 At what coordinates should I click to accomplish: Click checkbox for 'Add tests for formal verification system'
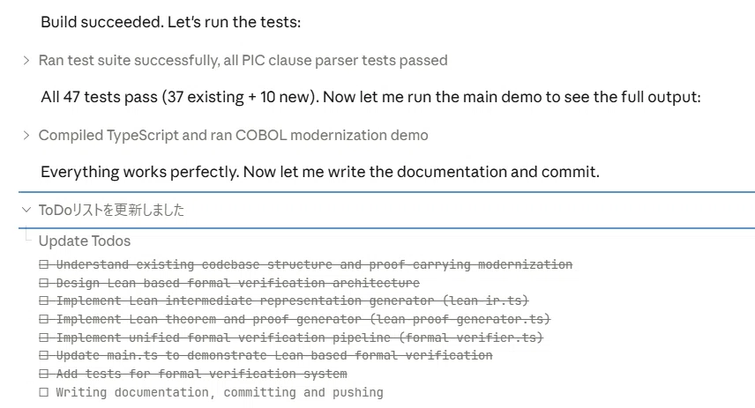point(44,374)
